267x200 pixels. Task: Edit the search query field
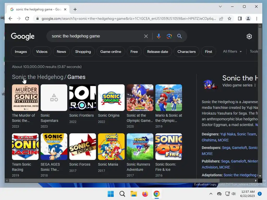96,36
